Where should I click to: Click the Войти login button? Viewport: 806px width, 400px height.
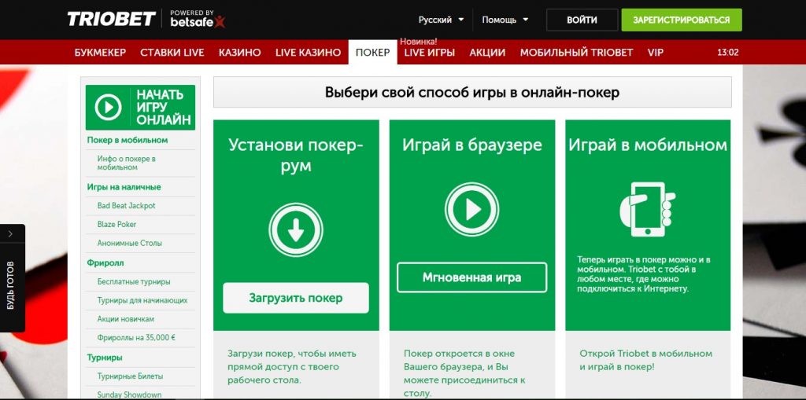pyautogui.click(x=582, y=20)
